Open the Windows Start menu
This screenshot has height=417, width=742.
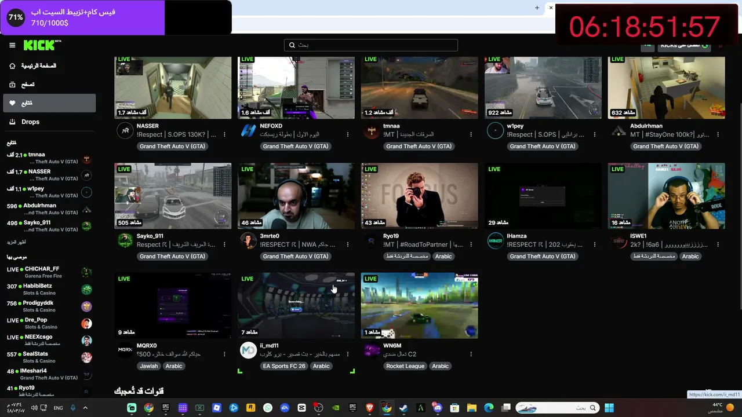pyautogui.click(x=609, y=408)
